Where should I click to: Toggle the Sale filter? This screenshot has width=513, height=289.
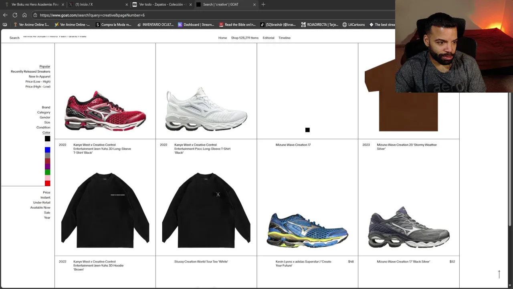coord(47,212)
